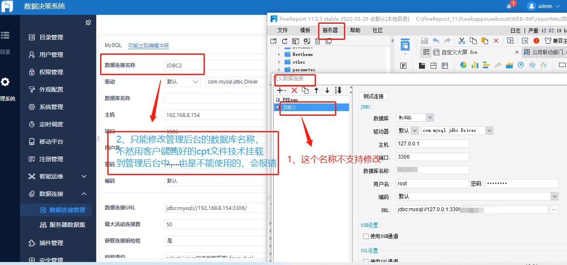Click the save disk icon in toolbar

point(425,41)
